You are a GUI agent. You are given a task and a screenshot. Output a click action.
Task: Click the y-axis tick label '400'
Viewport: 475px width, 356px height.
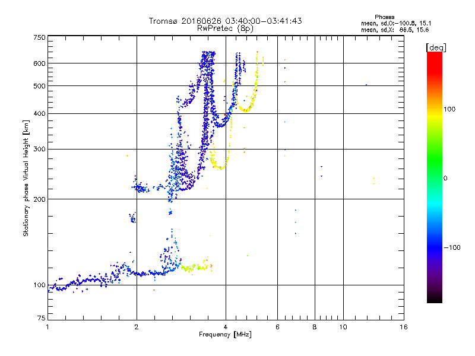pos(39,113)
